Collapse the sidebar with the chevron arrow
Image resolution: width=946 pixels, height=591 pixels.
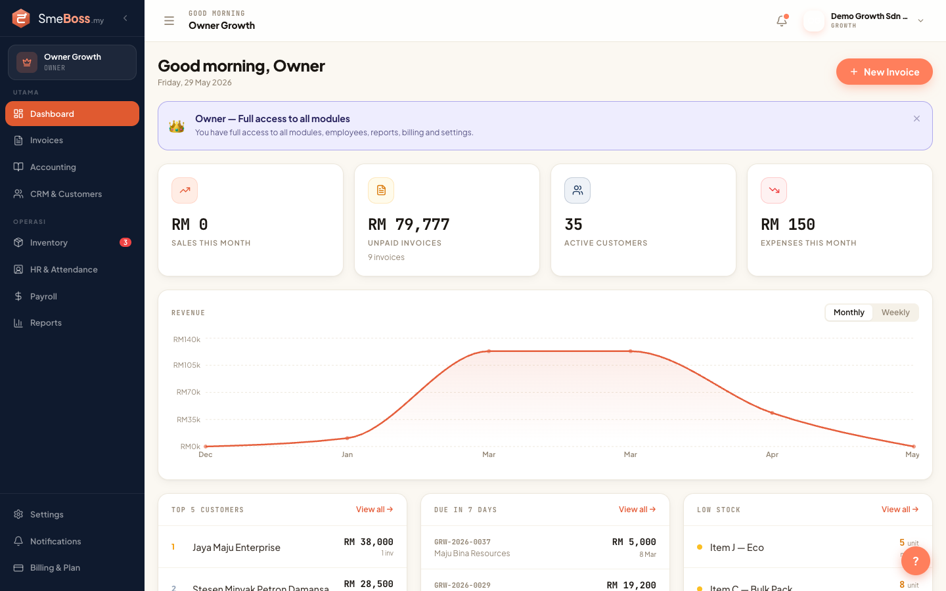tap(125, 18)
